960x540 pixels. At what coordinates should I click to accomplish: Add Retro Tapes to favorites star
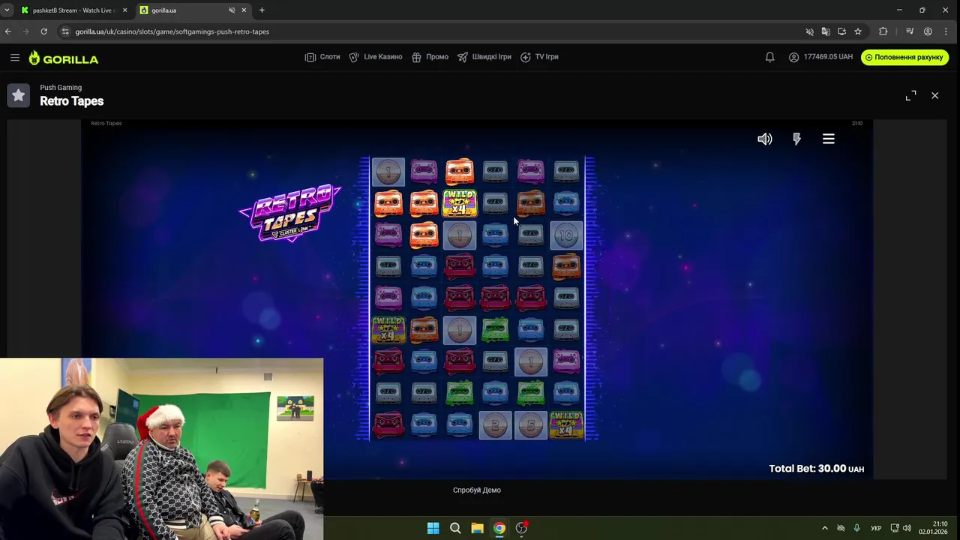click(x=19, y=95)
